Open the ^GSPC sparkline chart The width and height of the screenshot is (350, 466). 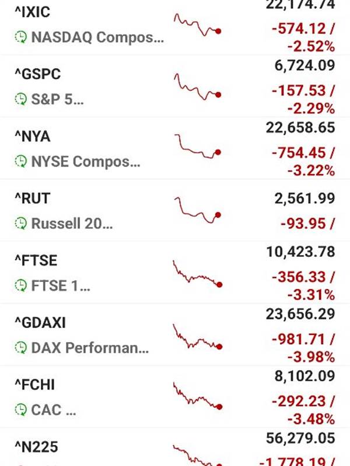198,86
